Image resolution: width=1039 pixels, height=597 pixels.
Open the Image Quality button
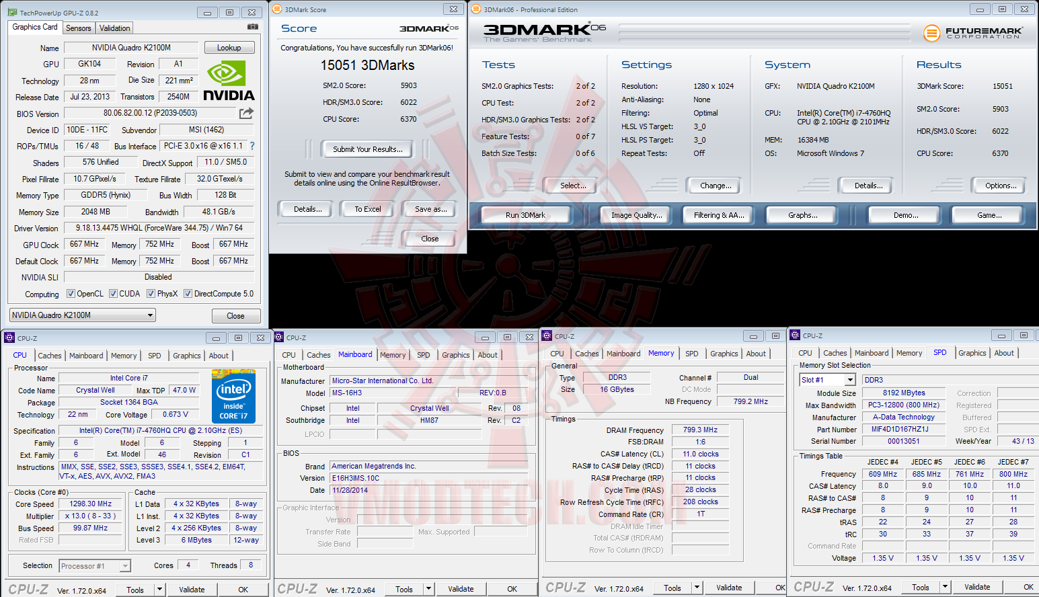pyautogui.click(x=637, y=215)
